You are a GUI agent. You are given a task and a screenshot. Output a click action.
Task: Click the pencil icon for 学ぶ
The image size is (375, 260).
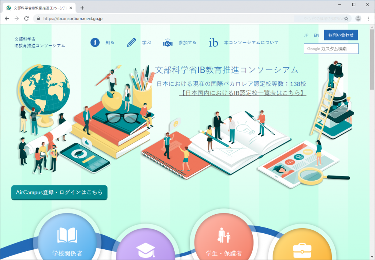pos(131,42)
